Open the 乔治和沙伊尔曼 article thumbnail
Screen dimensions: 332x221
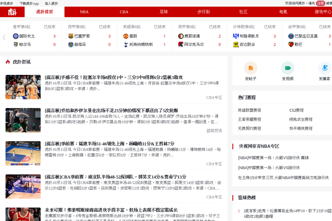(x=23, y=120)
